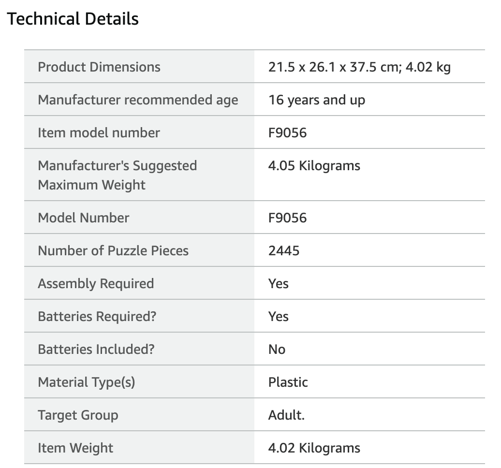The image size is (501, 468).
Task: Click Yes next to Batteries Required
Action: (278, 317)
